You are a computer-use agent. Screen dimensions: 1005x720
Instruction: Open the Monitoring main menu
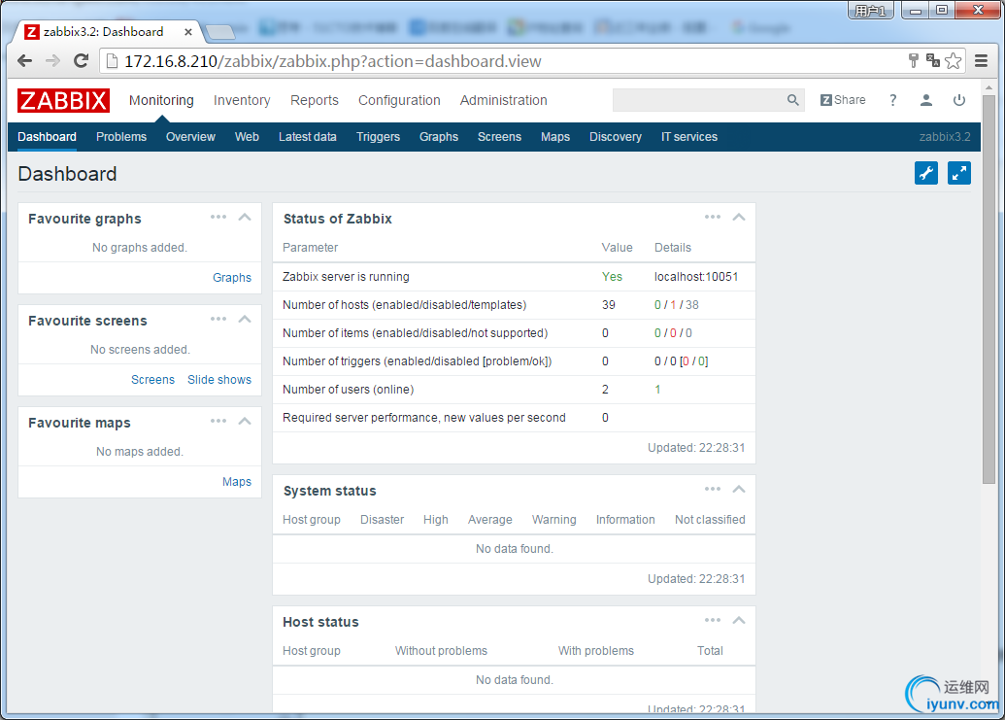(x=161, y=100)
